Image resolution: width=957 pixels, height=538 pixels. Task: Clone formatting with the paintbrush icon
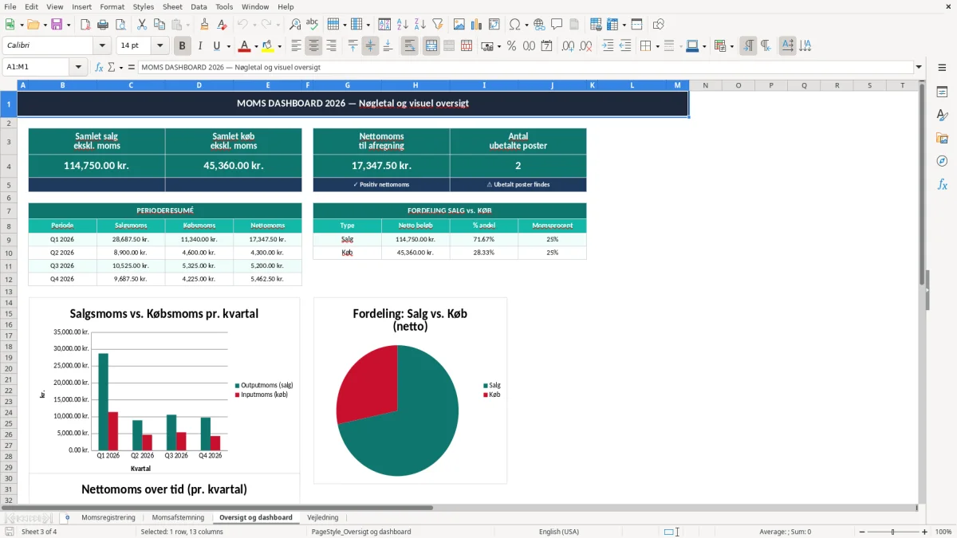pyautogui.click(x=205, y=25)
